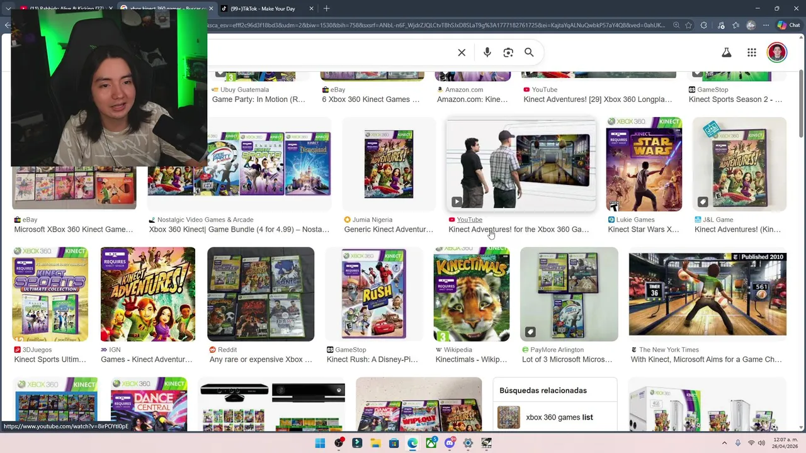Open 'Kinect Adventures! for the Xbox 360 Ga...' link

519,230
